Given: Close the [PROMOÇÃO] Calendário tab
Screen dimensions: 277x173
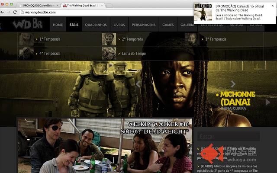Looking at the screenshot, I should 57,6.
